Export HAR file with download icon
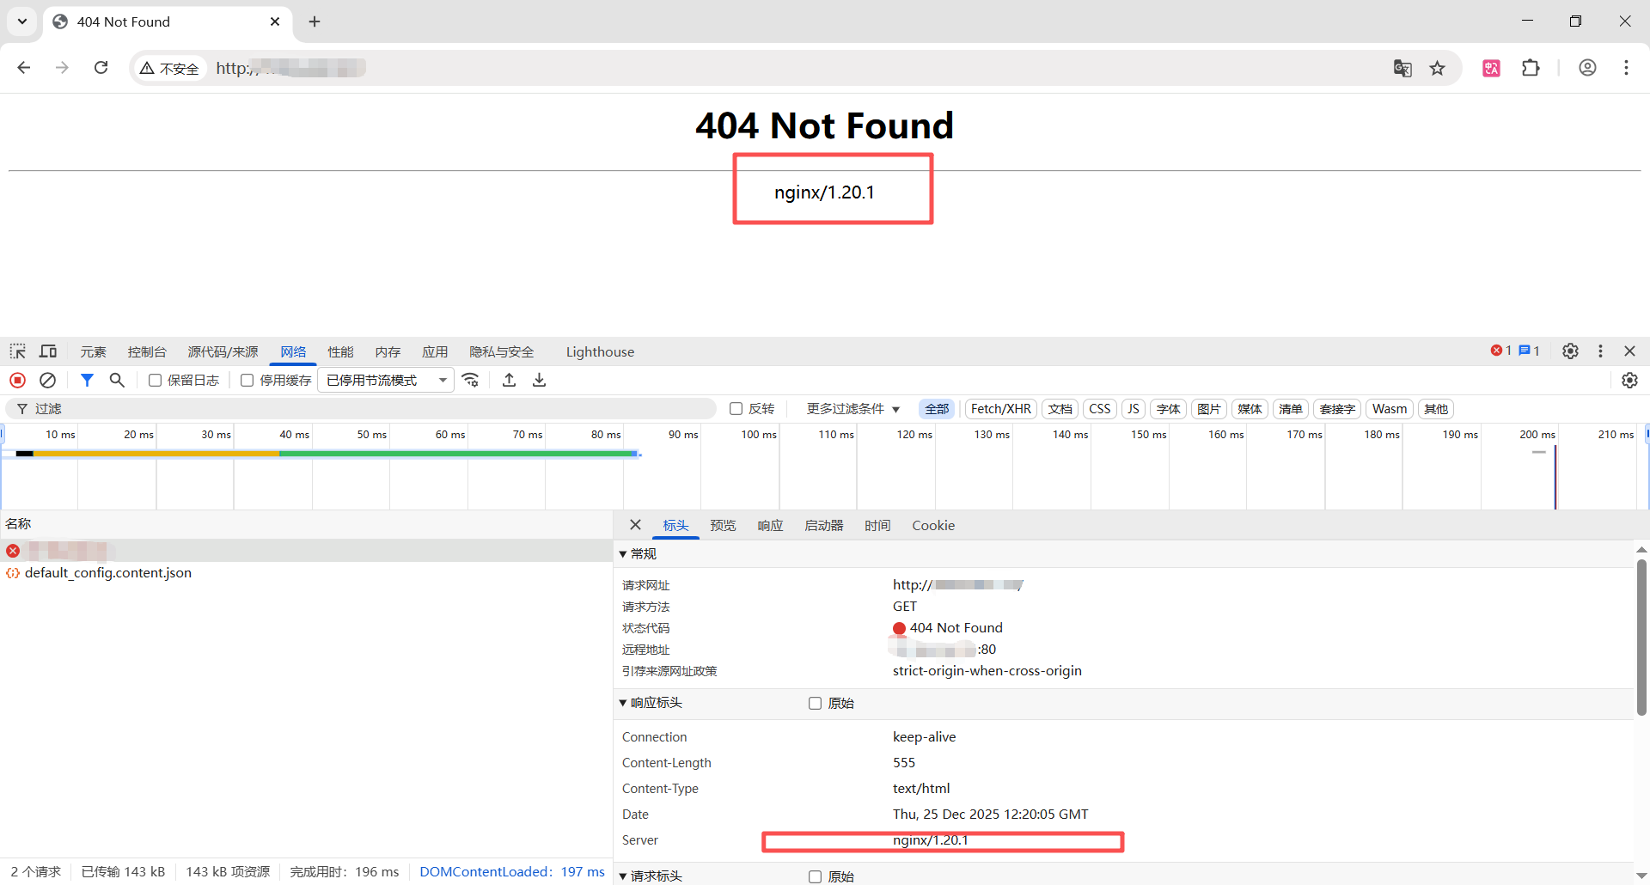Screen dimensions: 1650x885 [x=539, y=380]
